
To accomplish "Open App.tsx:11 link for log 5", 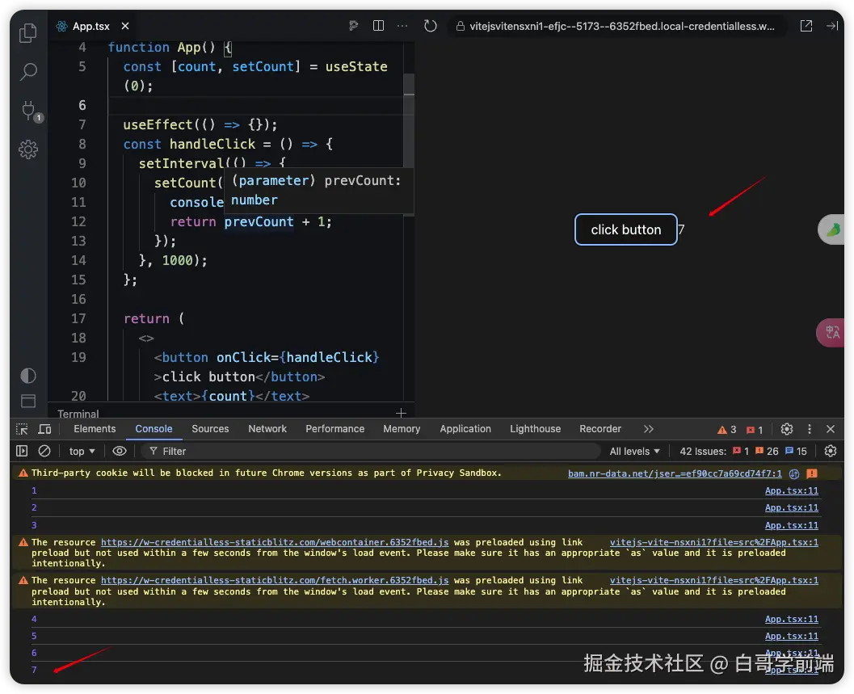I will coord(791,637).
